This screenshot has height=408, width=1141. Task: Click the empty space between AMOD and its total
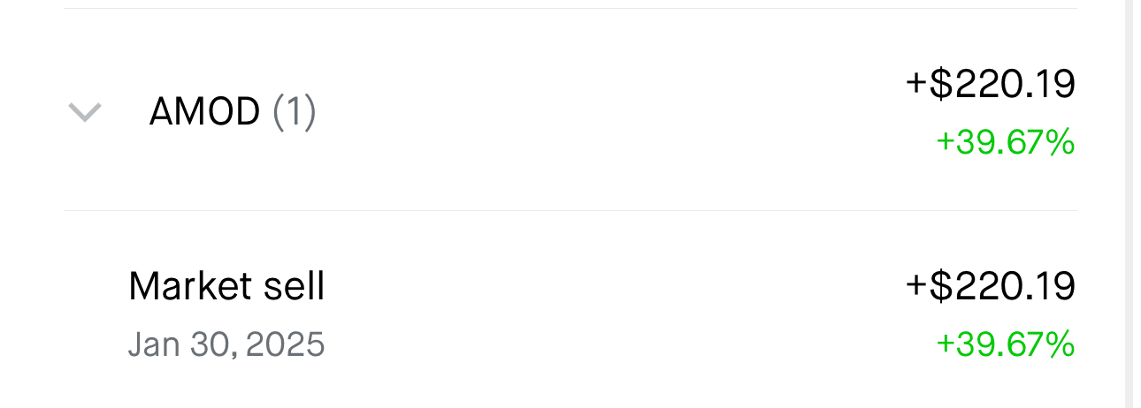point(601,112)
